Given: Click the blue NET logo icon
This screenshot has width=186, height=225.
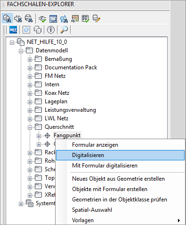Looking at the screenshot, I should pos(13,30).
